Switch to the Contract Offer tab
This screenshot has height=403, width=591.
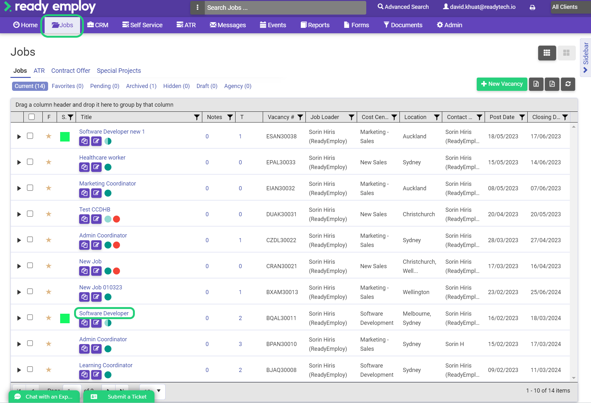(71, 71)
